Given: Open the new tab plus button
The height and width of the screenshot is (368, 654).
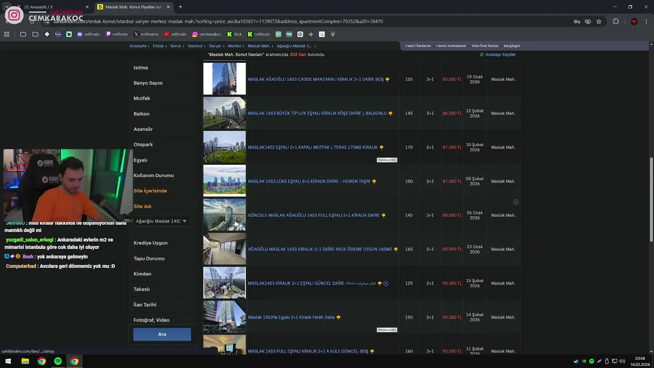Looking at the screenshot, I should 180,7.
